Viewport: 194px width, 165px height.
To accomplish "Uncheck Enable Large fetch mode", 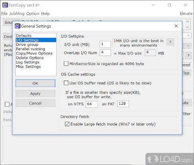I will (67, 124).
